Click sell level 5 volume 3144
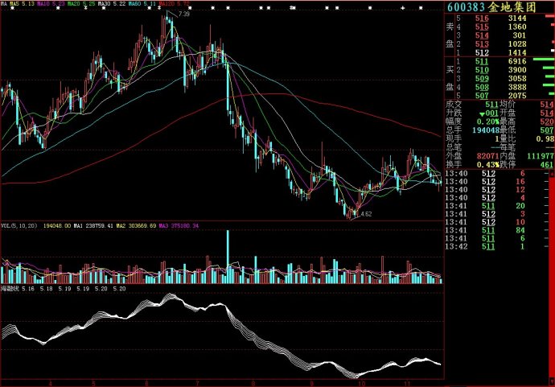The image size is (555, 387). click(517, 19)
